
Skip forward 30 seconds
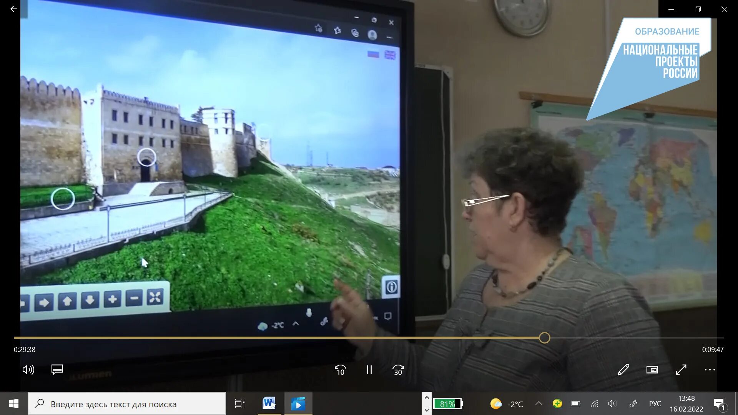(x=398, y=370)
